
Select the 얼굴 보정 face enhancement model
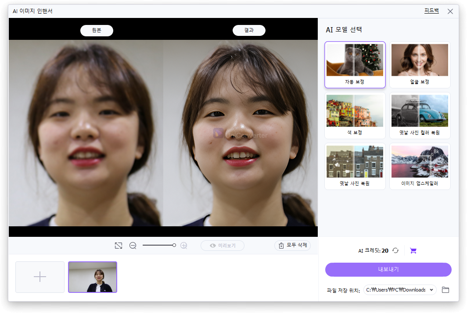coord(420,65)
